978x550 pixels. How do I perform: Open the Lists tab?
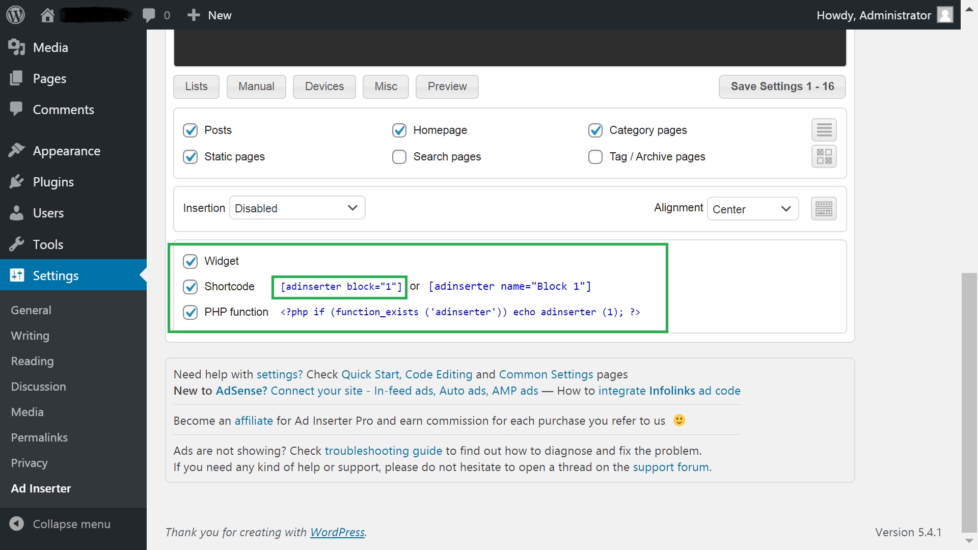(x=196, y=87)
